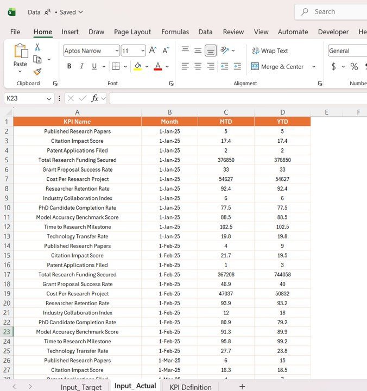Apply the yellow fill color
367x391 pixels.
(138, 66)
